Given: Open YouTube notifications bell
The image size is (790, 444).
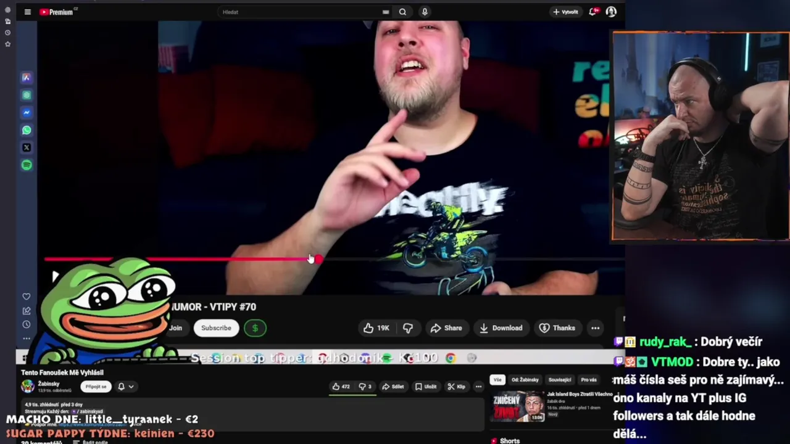Looking at the screenshot, I should coord(593,12).
